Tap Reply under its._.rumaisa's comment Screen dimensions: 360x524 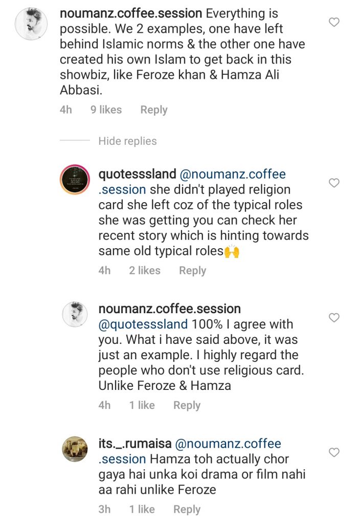187,509
